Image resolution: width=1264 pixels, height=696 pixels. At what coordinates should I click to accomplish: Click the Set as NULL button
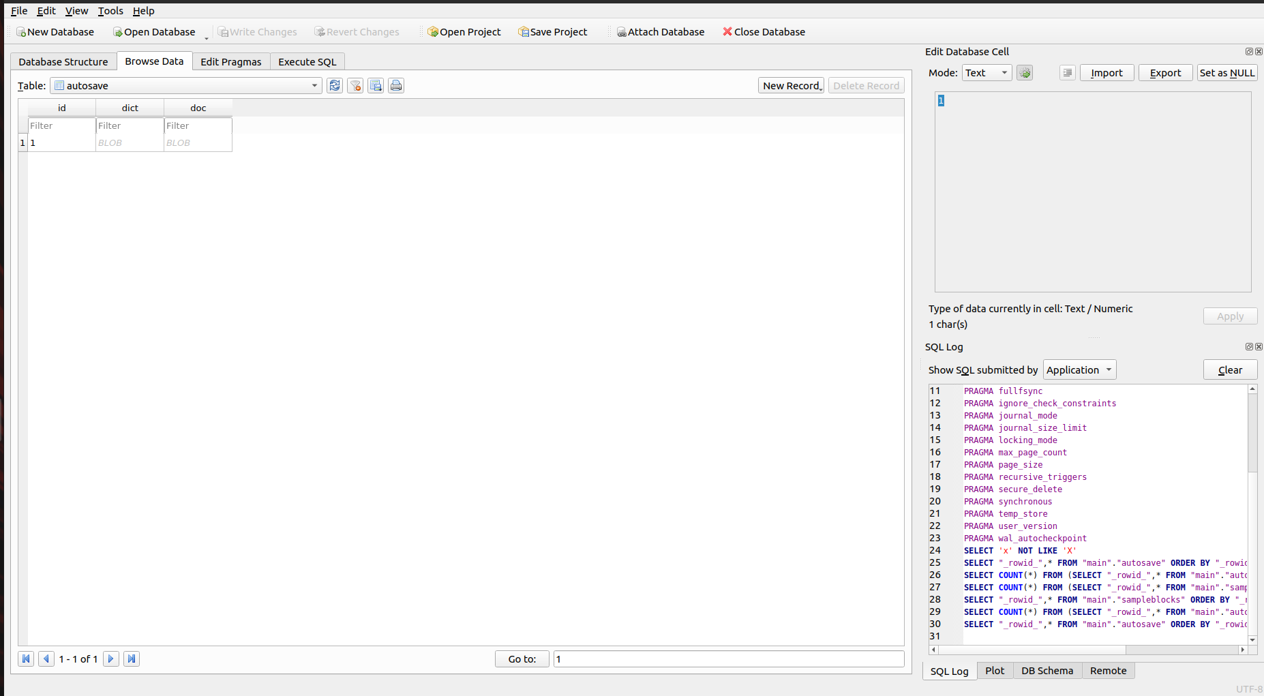(1227, 72)
